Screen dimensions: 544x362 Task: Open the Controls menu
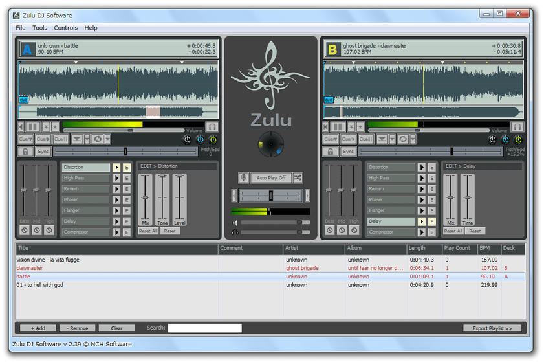point(65,28)
